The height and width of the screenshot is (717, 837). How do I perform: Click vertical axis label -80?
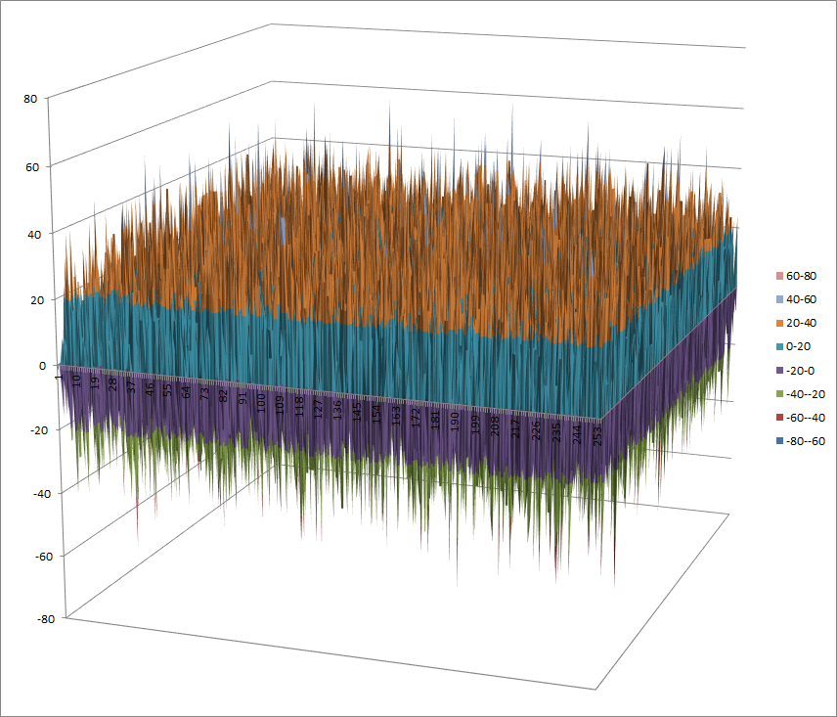(46, 619)
